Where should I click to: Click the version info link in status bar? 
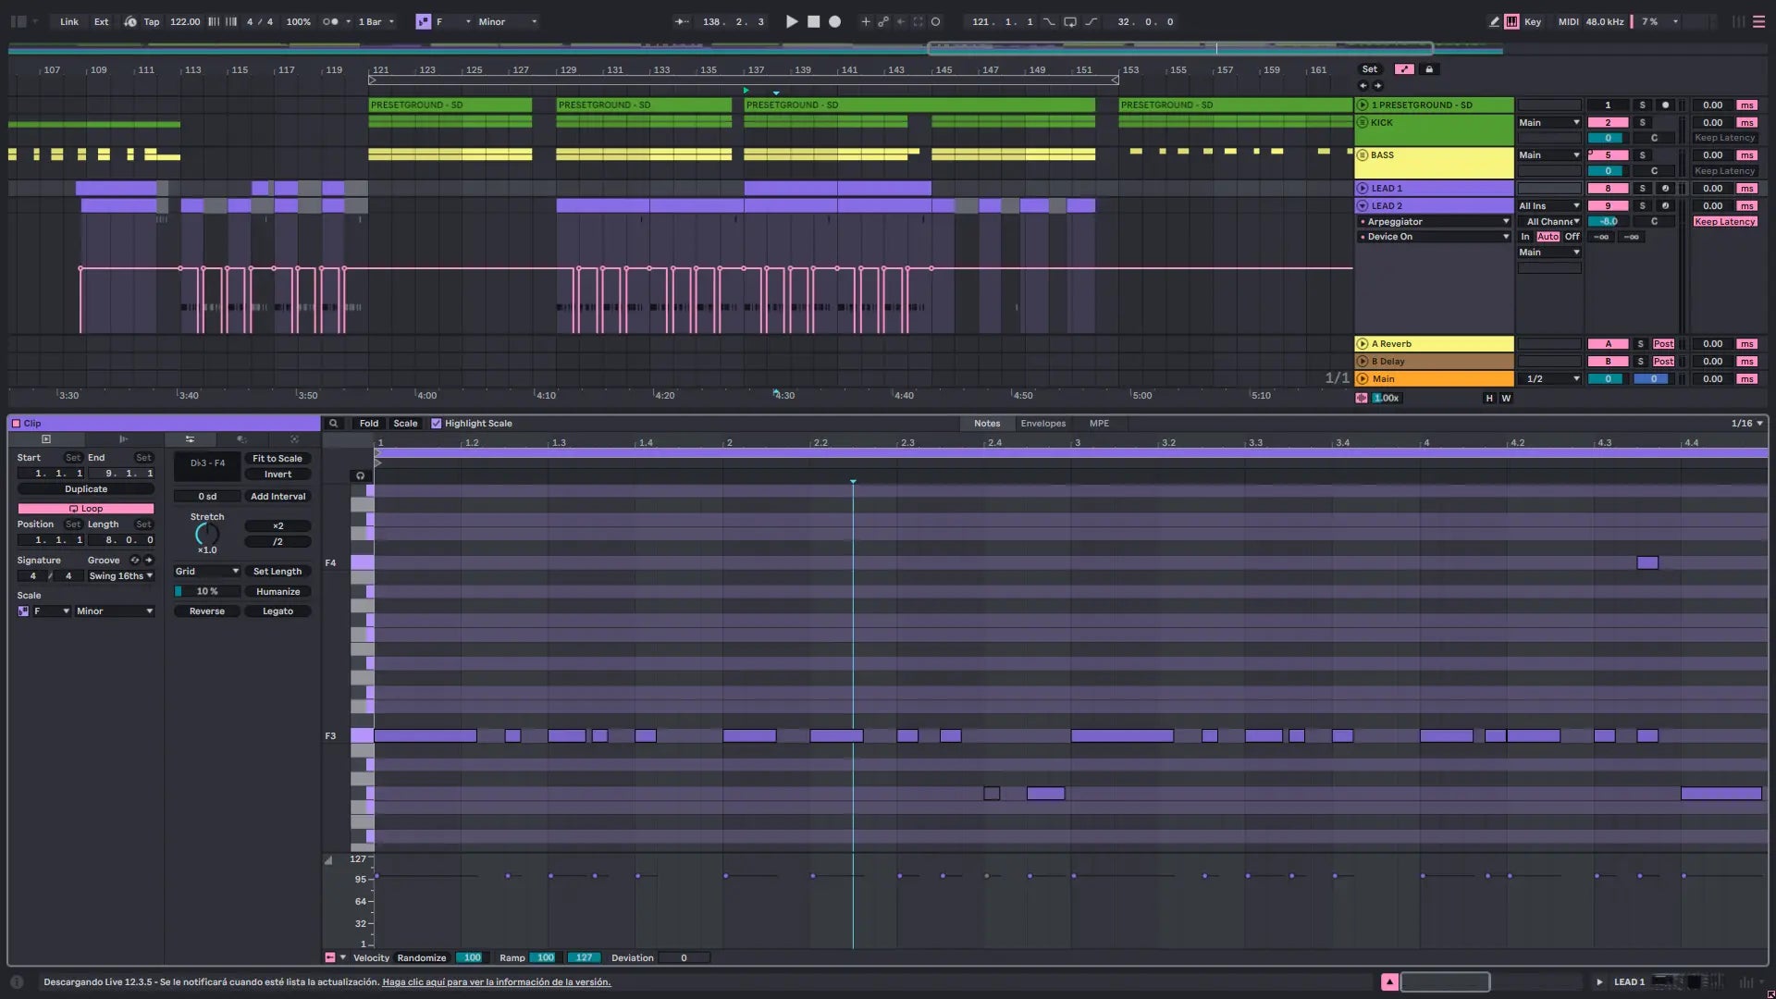(496, 982)
